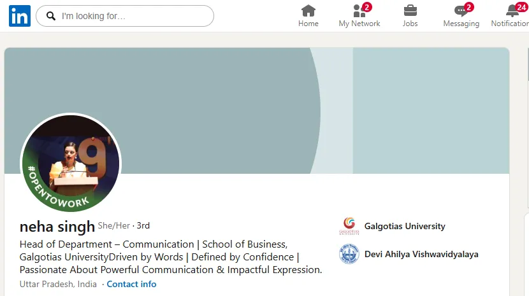Select the Jobs navigation label

410,24
